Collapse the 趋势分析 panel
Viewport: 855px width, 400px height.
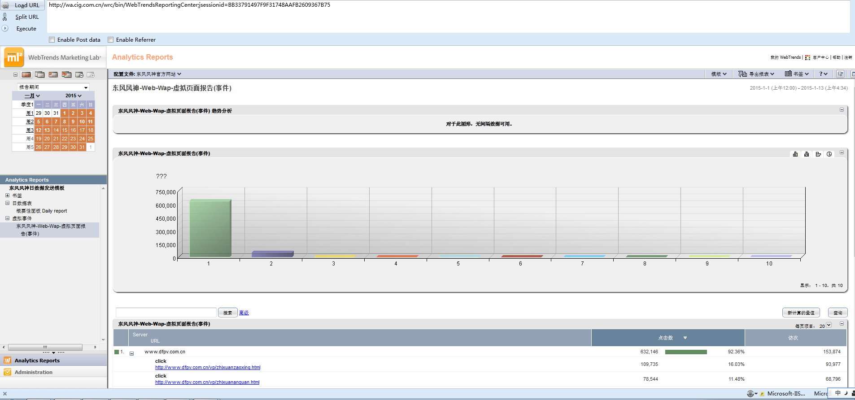(x=842, y=110)
